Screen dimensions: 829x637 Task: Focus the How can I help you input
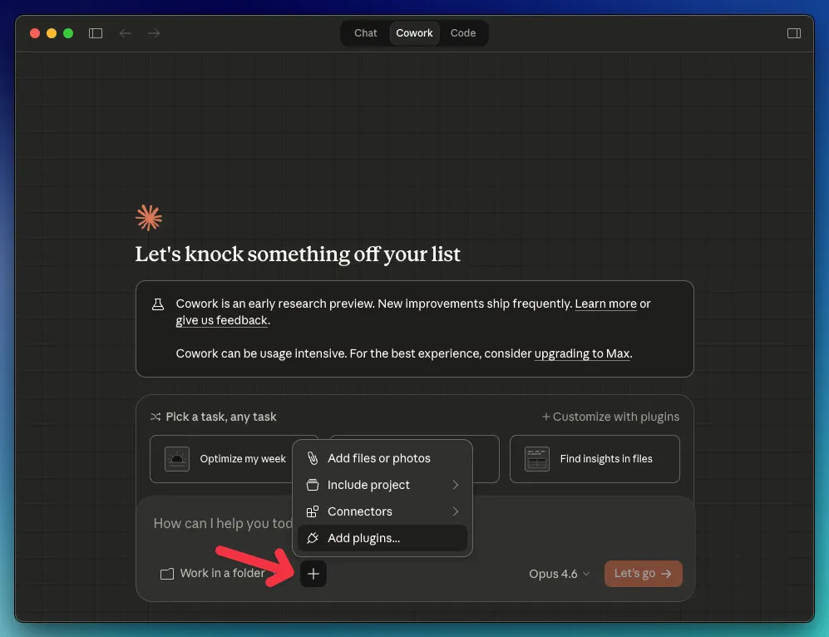click(223, 523)
